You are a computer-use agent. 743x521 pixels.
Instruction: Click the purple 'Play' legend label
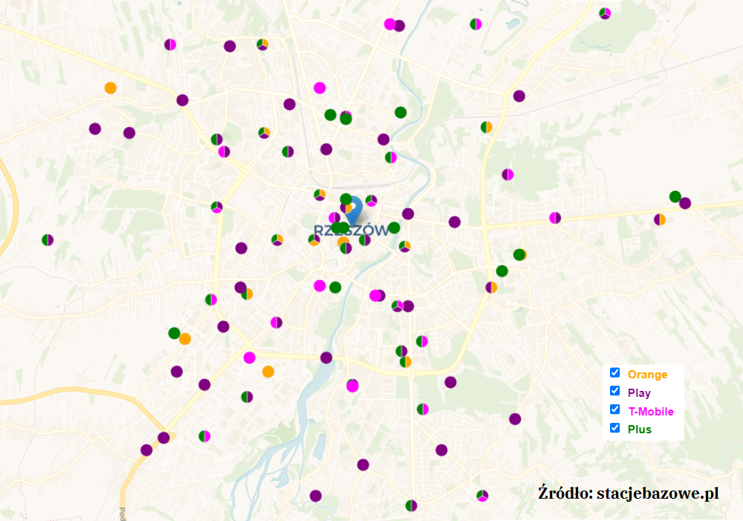coord(639,393)
